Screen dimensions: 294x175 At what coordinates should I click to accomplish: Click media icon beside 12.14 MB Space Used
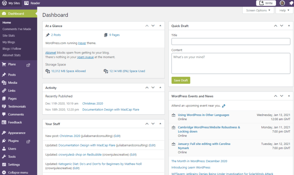pyautogui.click(x=106, y=71)
